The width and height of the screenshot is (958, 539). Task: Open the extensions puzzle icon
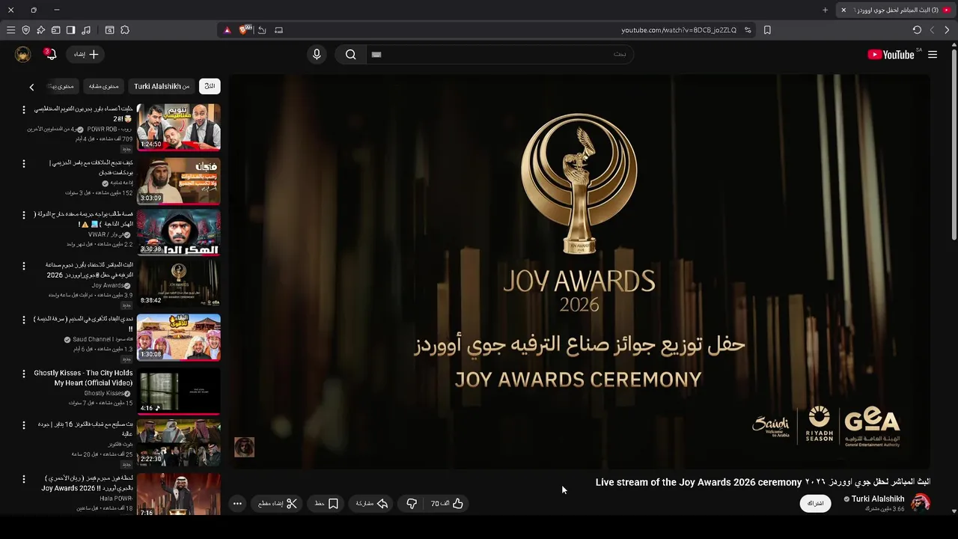(125, 30)
